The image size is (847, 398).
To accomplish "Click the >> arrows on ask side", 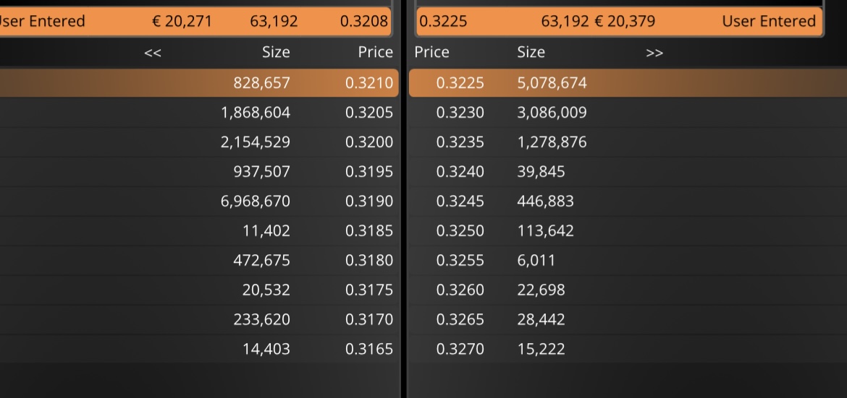I will [654, 52].
